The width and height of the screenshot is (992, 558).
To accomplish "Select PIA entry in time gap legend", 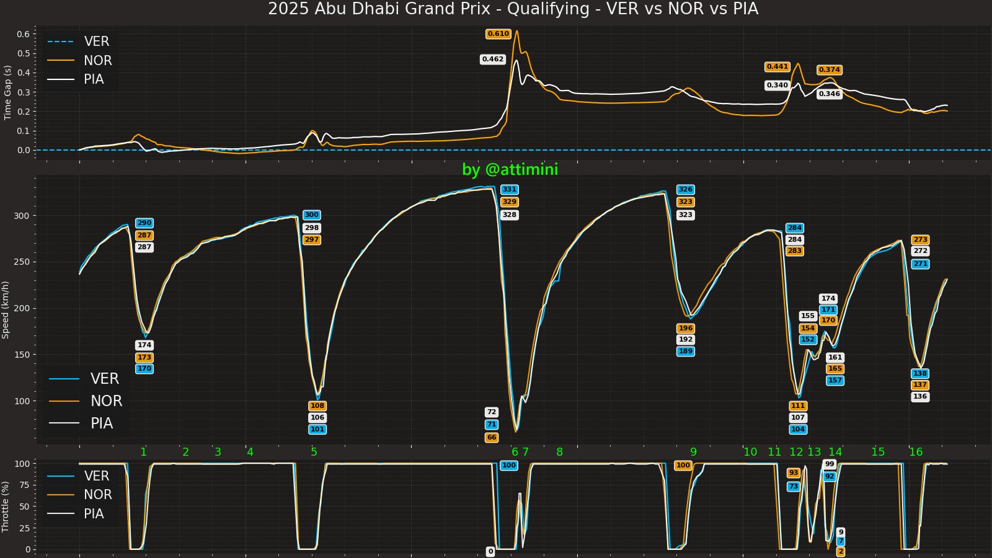I will [76, 79].
